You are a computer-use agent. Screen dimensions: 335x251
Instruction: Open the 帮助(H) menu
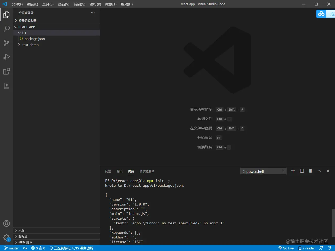(x=127, y=4)
